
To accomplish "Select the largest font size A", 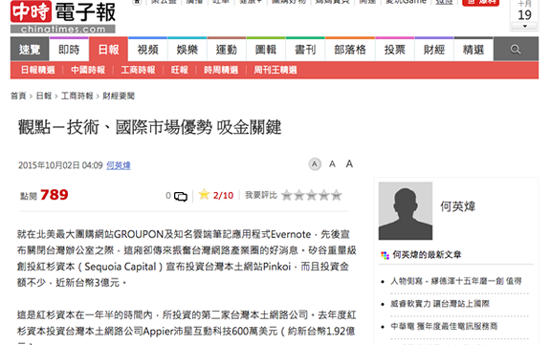I will [349, 163].
